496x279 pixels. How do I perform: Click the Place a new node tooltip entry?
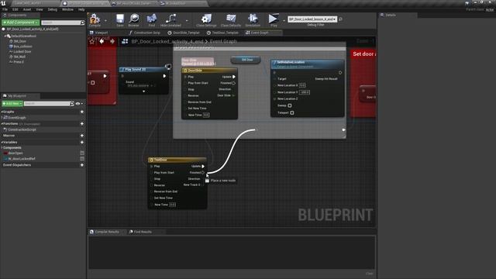tap(220, 181)
